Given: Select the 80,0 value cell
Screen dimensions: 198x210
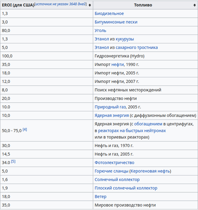Looking at the screenshot, I should pos(47,31).
